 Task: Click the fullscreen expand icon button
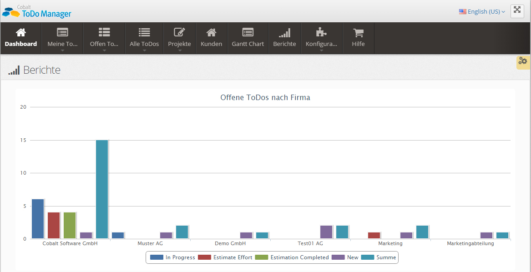point(517,11)
